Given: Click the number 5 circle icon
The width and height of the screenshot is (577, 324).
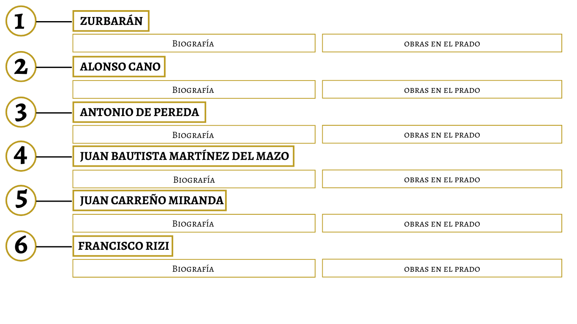Looking at the screenshot, I should pos(21,200).
